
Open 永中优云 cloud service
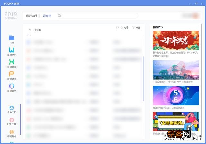(x=12, y=108)
